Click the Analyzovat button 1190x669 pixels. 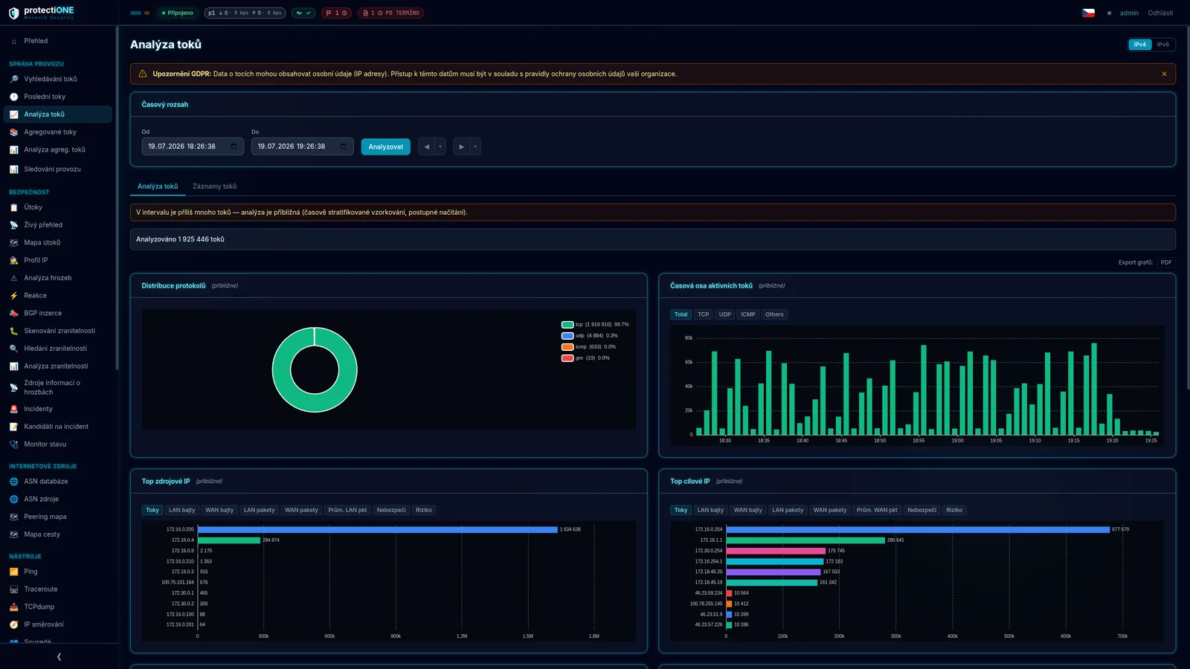[x=385, y=146]
